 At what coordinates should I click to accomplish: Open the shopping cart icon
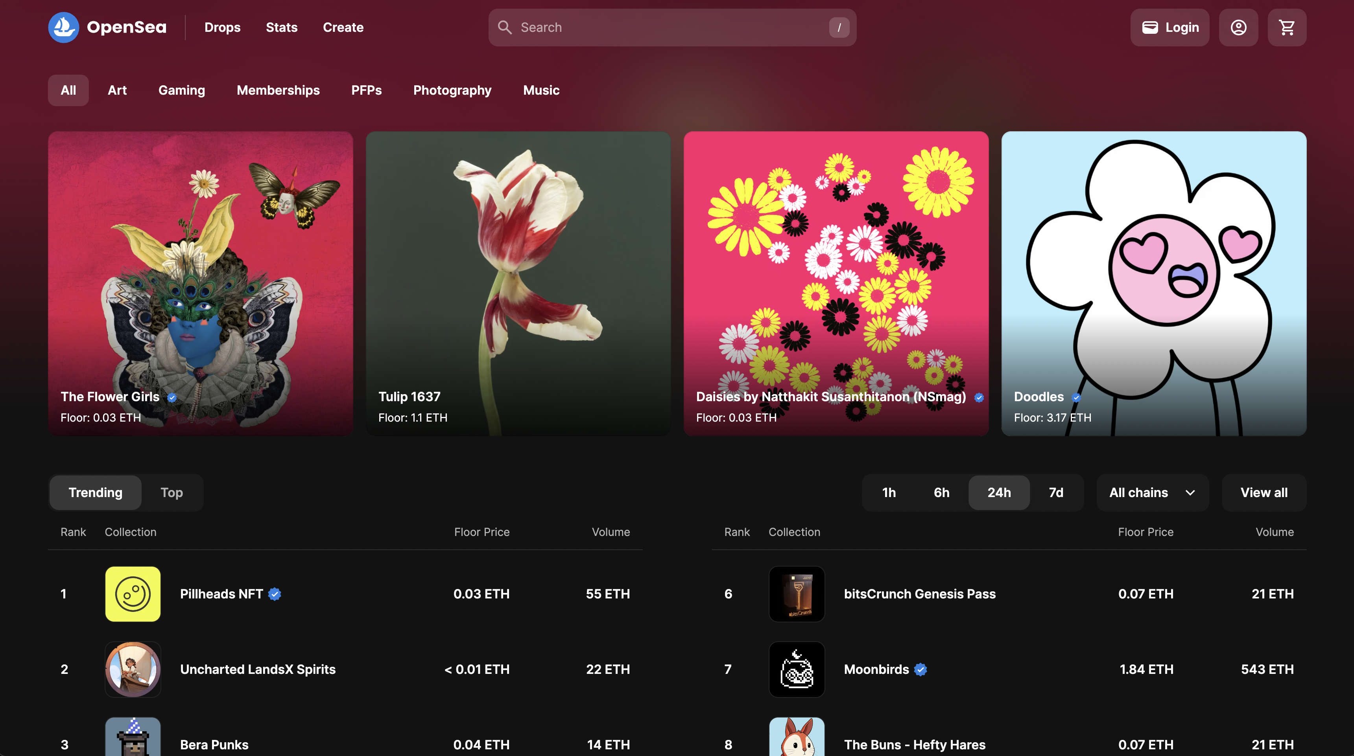(x=1287, y=27)
